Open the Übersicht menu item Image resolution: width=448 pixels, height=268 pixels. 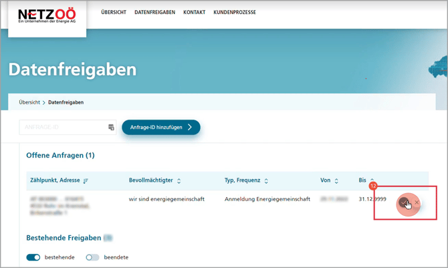click(114, 13)
